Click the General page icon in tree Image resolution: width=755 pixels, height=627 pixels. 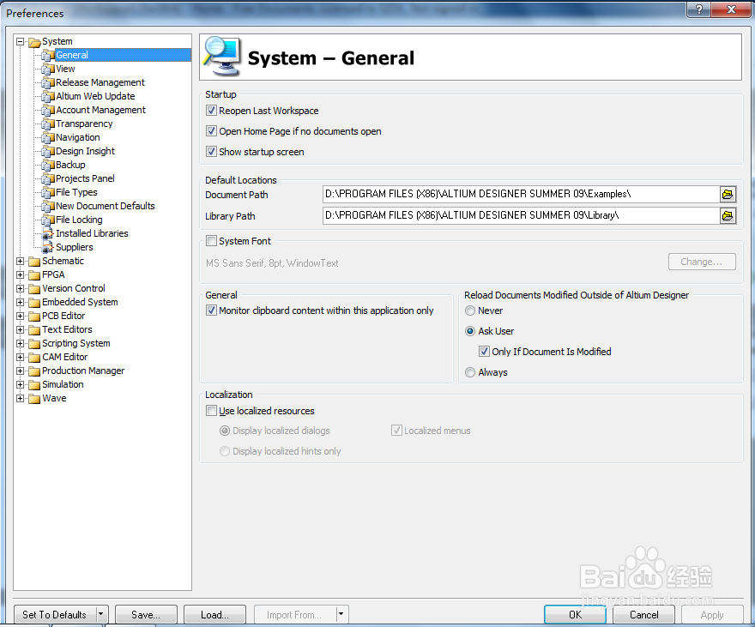point(48,56)
